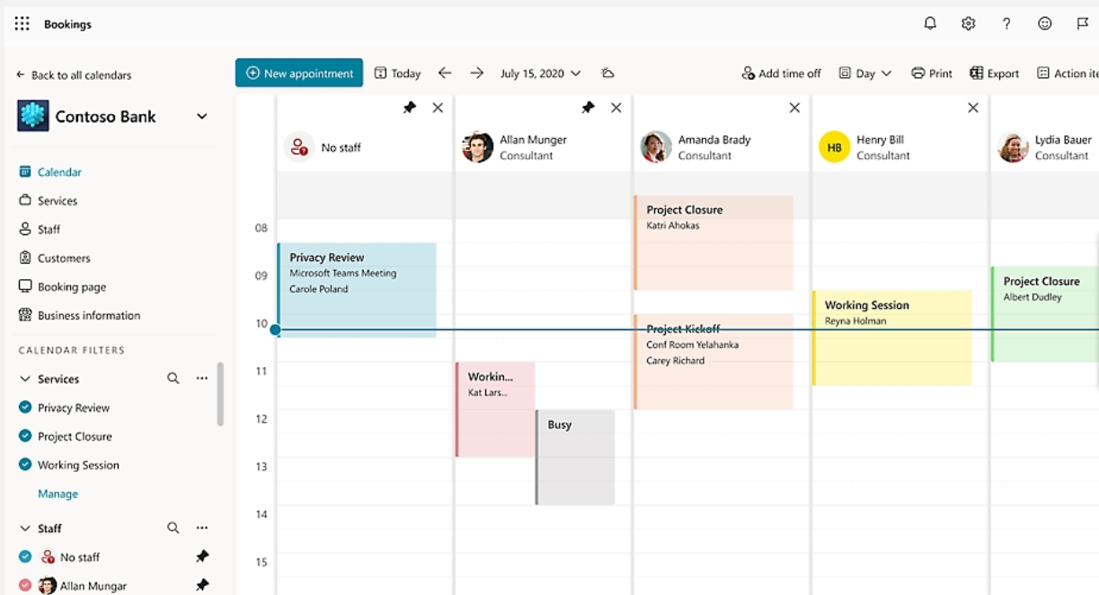Click Henry Bill's HB avatar
This screenshot has width=1099, height=595.
point(834,147)
